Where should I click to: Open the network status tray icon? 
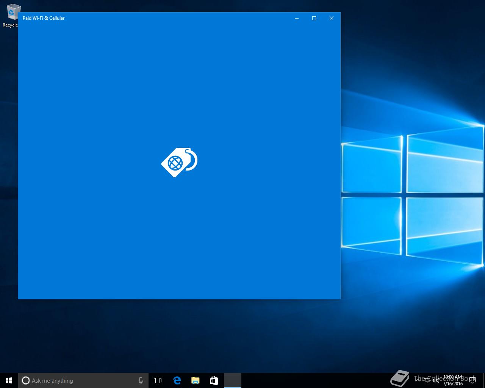coord(427,380)
